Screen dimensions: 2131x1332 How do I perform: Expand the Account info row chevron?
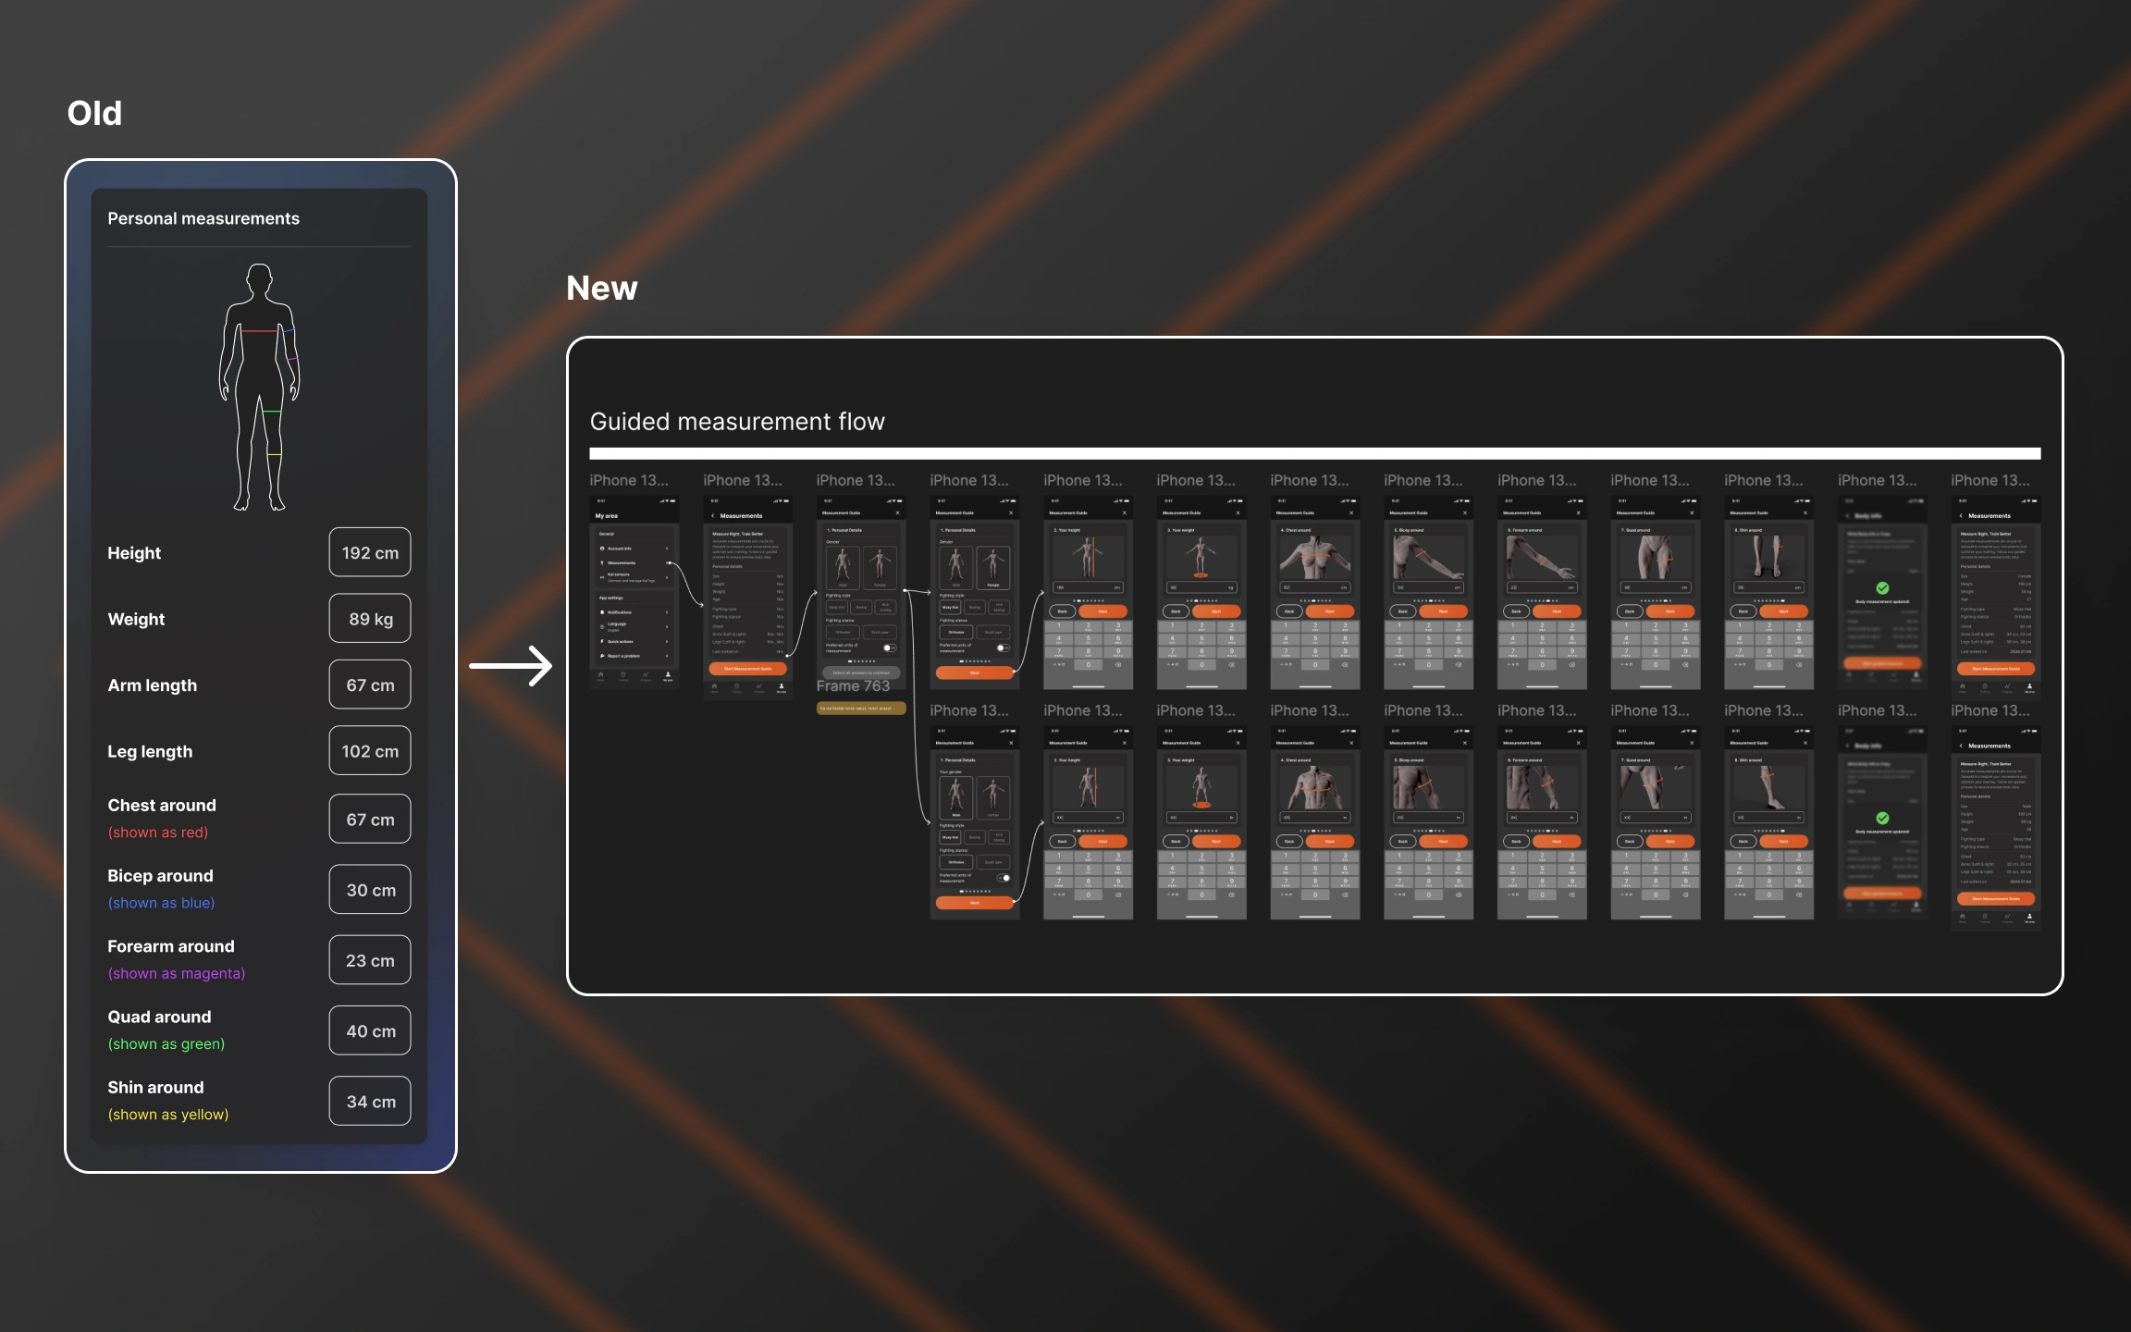[667, 549]
